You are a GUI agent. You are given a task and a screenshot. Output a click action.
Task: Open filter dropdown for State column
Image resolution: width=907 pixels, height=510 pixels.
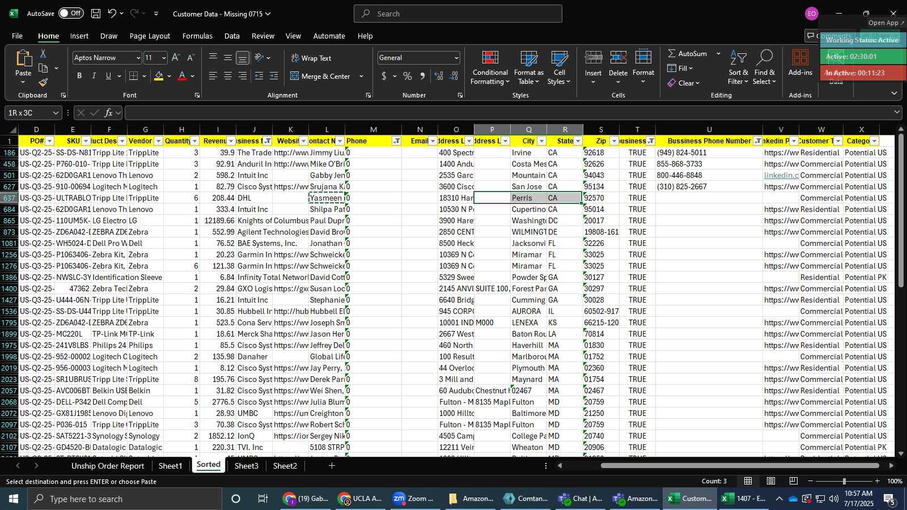578,141
